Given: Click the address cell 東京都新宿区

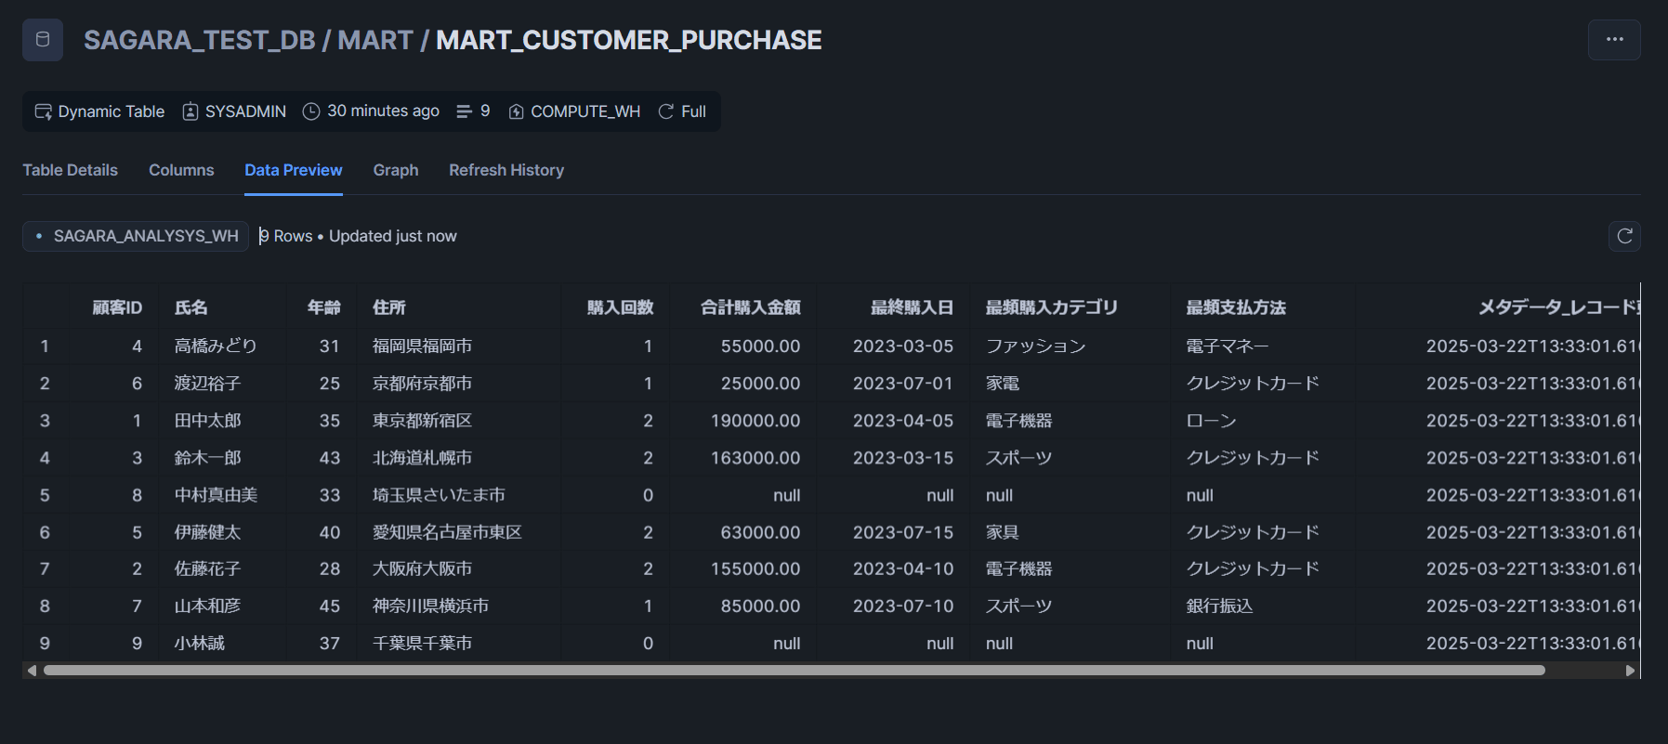Looking at the screenshot, I should tap(423, 421).
